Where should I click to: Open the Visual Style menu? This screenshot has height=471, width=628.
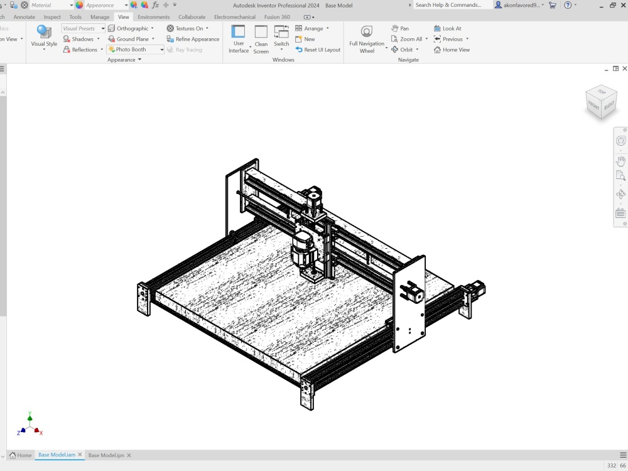[44, 37]
